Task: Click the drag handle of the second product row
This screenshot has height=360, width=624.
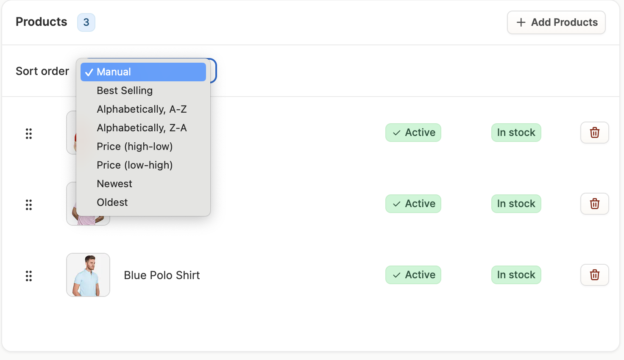Action: point(29,205)
